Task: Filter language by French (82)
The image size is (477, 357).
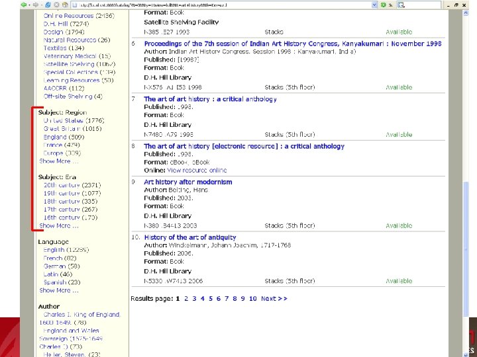Action: pos(60,258)
